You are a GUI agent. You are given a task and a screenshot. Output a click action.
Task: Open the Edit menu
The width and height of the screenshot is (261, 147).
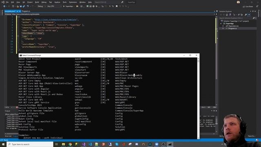(13, 2)
